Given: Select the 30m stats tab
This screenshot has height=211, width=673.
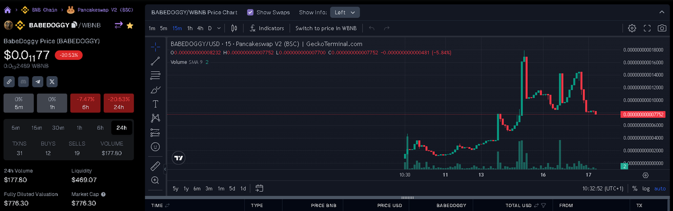Looking at the screenshot, I should click(x=58, y=128).
